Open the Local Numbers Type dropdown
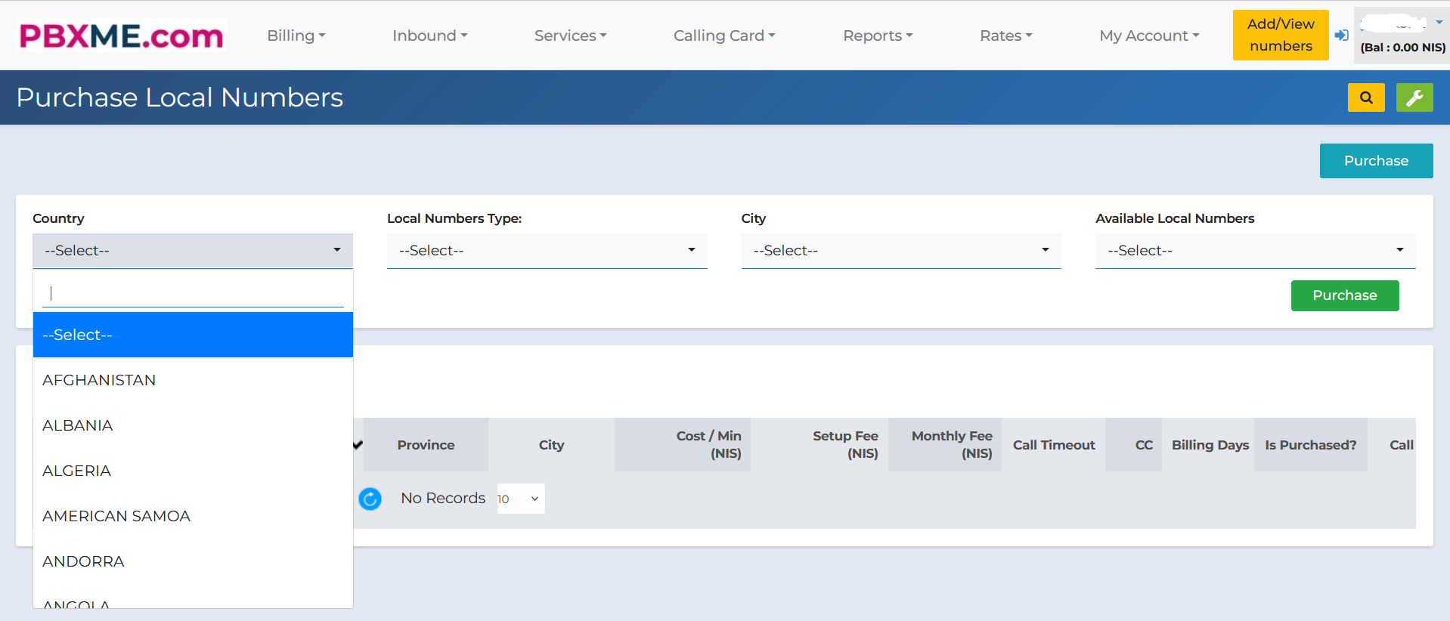 point(547,251)
